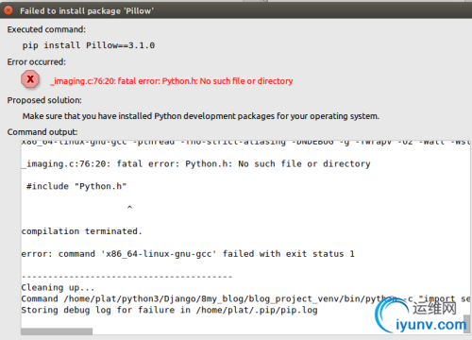Viewport: 472px width, 340px height.
Task: Click the Command /home/plat/python3 path line
Action: (x=245, y=298)
